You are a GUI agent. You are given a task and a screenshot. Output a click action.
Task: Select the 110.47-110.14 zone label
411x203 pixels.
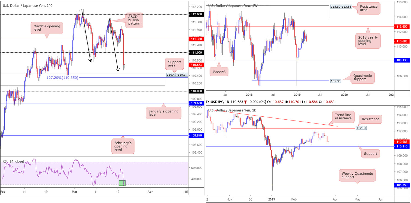pyautogui.click(x=177, y=75)
